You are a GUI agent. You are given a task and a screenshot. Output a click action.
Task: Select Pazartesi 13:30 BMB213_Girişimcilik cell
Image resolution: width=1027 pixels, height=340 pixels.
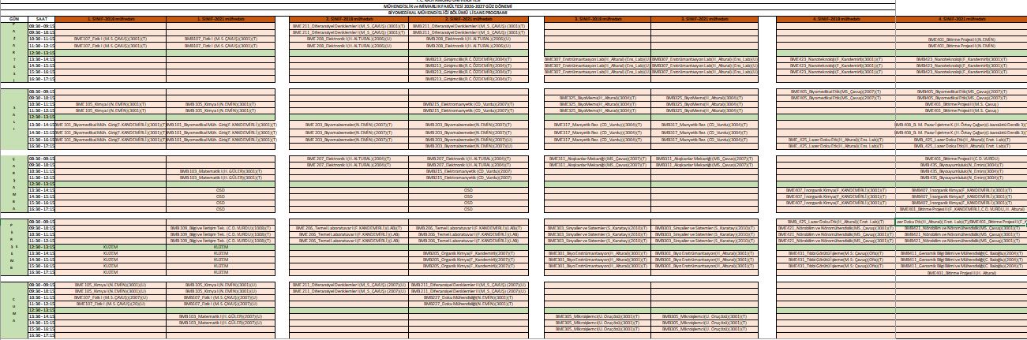click(x=468, y=59)
